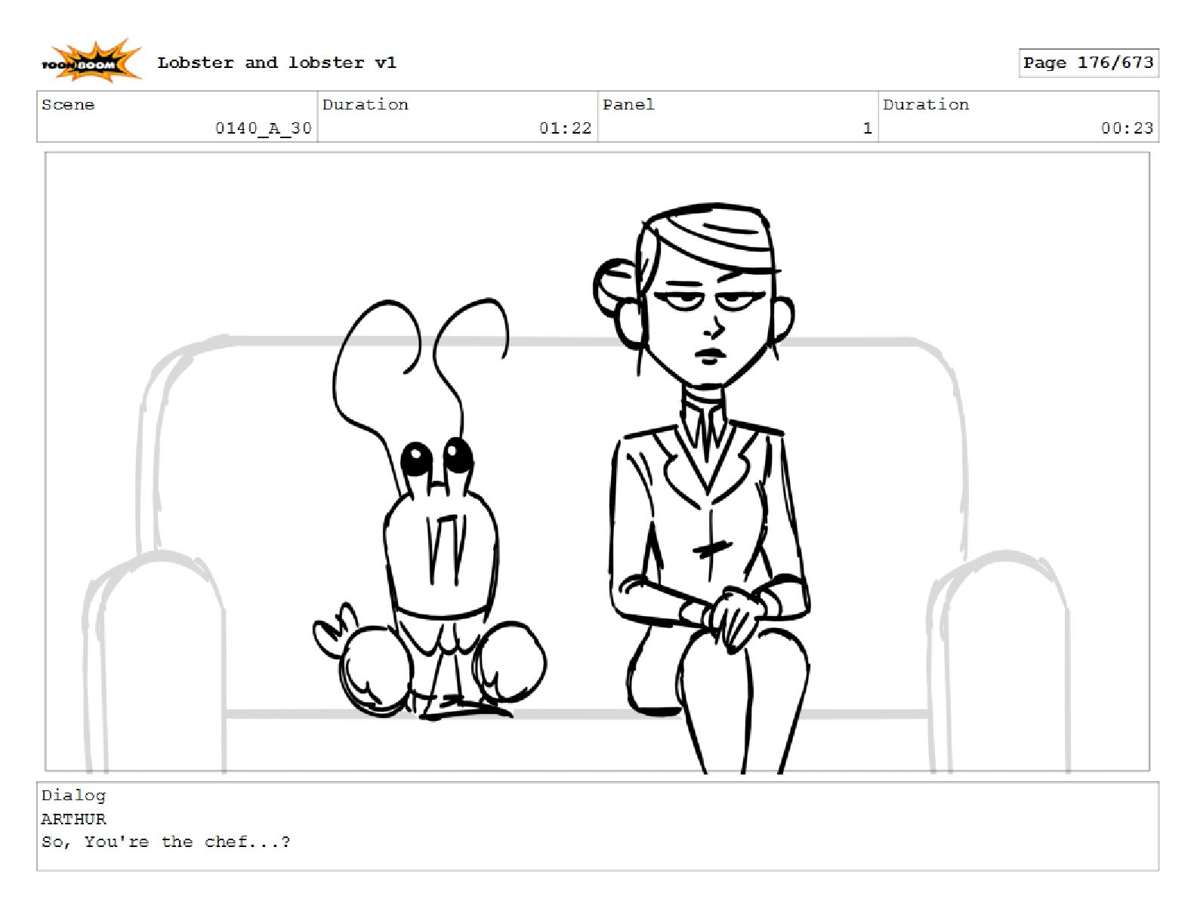Click the 'Dialog' label
The height and width of the screenshot is (924, 1194).
click(73, 795)
